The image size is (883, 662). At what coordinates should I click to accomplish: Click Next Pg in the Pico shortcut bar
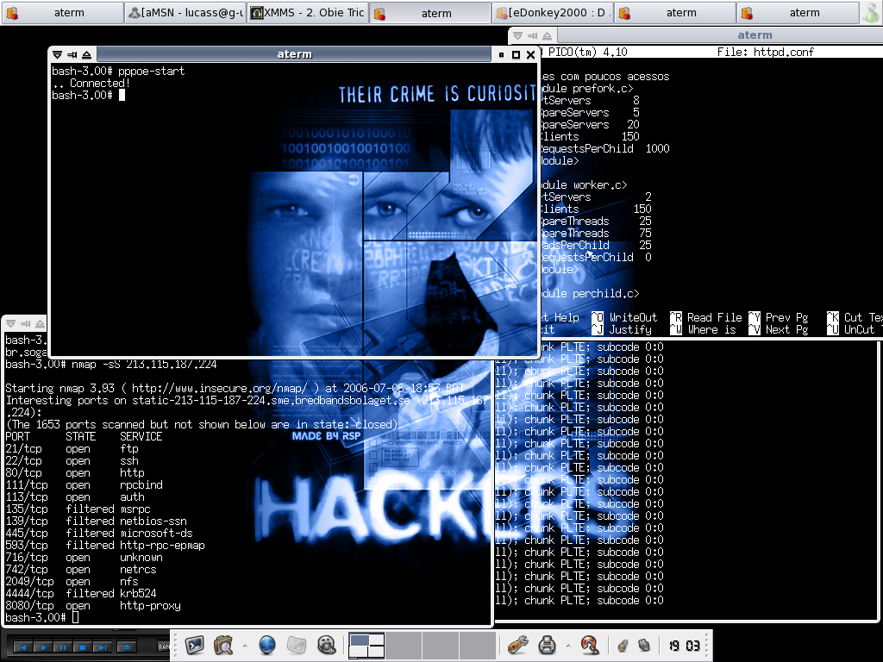pyautogui.click(x=779, y=330)
